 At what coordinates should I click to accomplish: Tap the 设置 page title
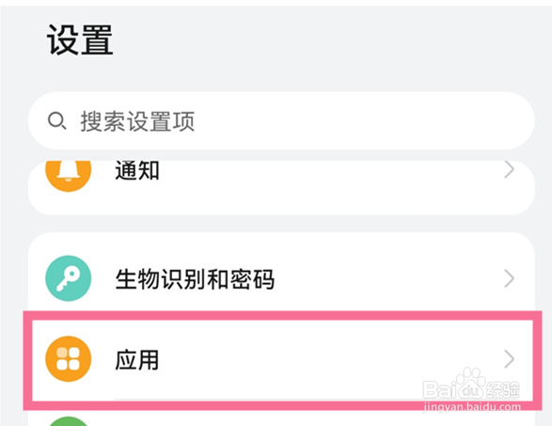pyautogui.click(x=80, y=39)
